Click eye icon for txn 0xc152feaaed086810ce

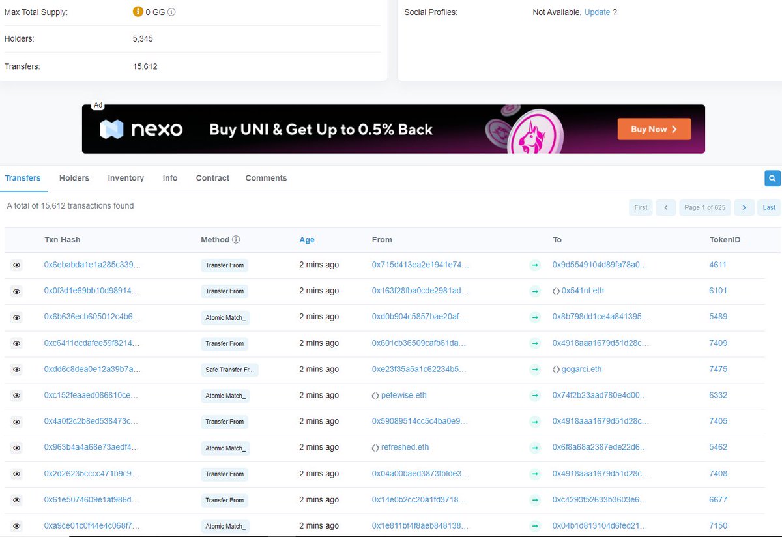tap(17, 396)
